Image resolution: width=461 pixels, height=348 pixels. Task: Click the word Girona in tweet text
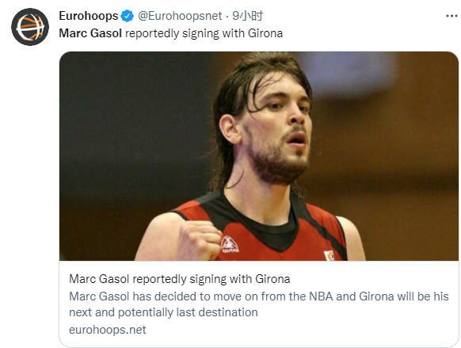265,33
